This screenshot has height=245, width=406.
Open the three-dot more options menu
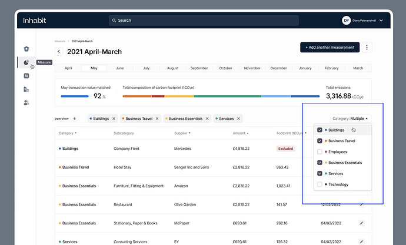click(367, 48)
